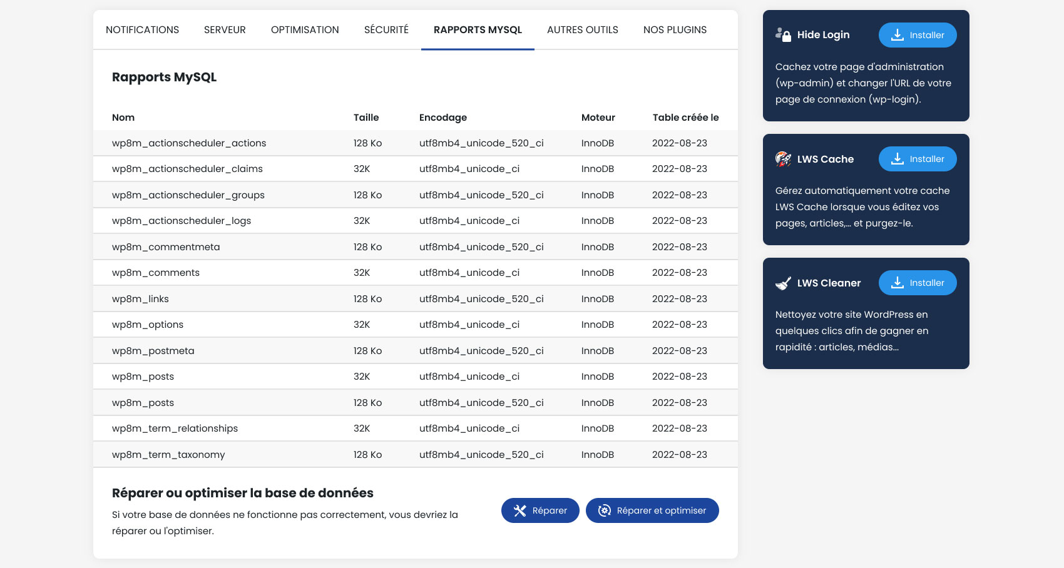Click the LWS Cleaner card title

[829, 283]
